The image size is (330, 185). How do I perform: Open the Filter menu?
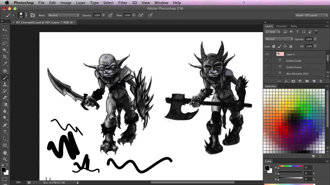123,3
